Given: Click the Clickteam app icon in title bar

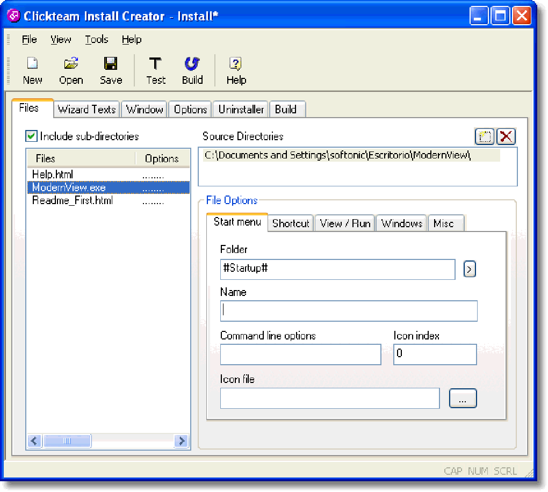Looking at the screenshot, I should tap(13, 16).
